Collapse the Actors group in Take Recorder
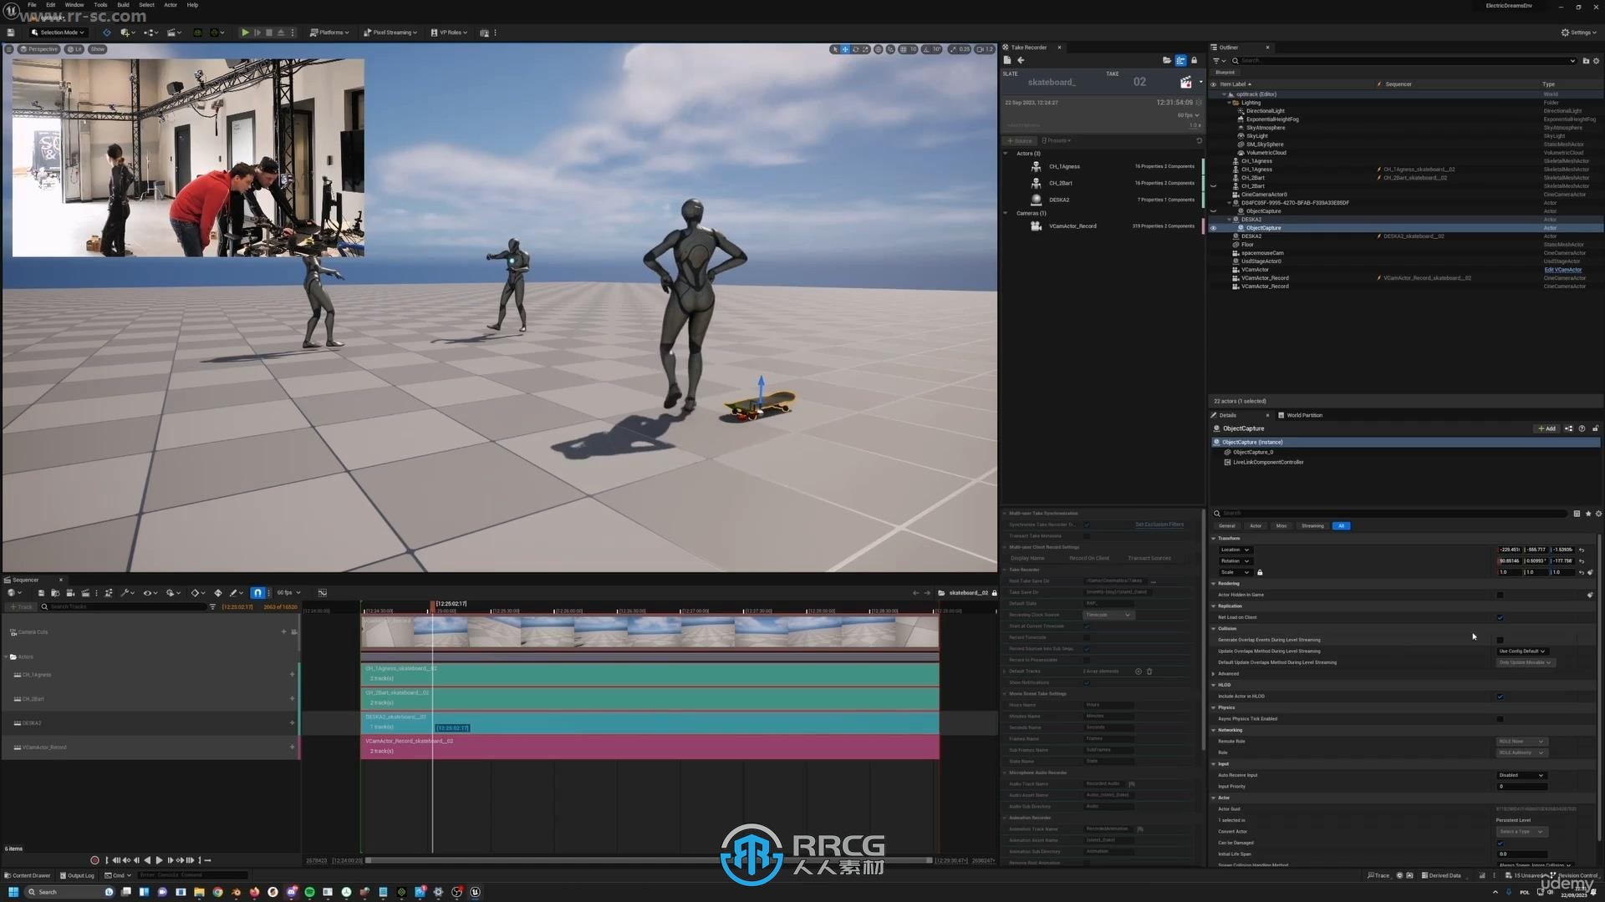 1006,153
